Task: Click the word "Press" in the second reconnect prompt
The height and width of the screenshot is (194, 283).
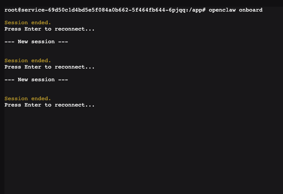Action: (13, 67)
